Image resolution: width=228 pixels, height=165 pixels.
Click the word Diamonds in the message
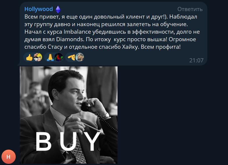70,39
